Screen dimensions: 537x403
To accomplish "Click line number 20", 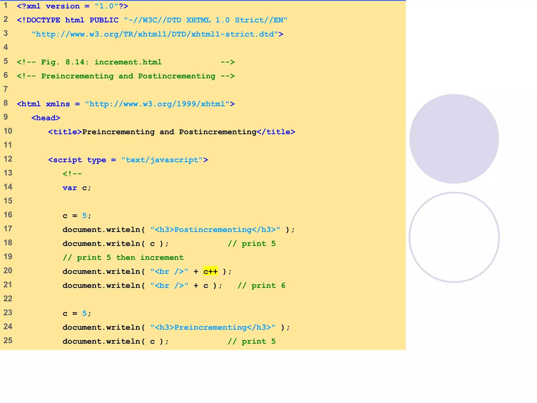I will click(x=8, y=271).
